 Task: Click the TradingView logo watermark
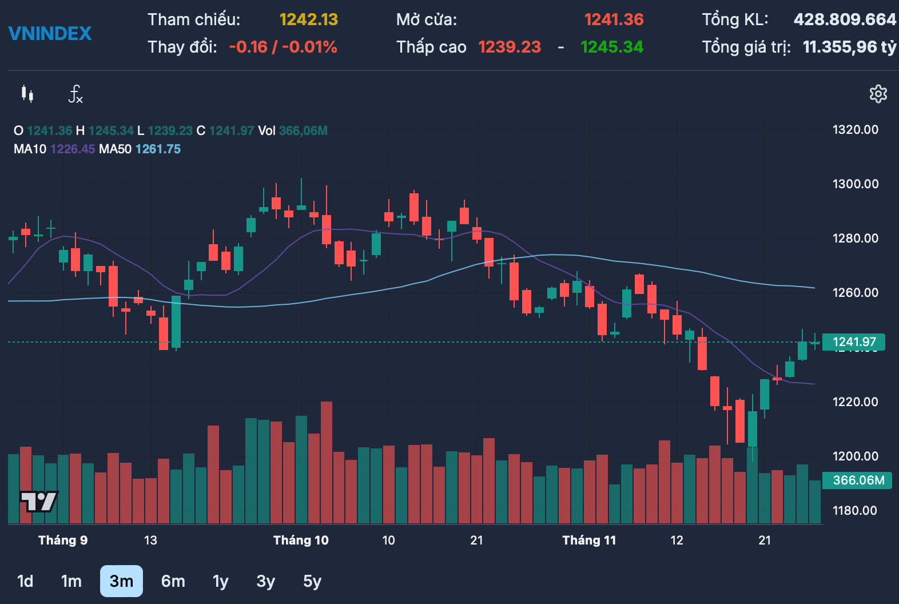(x=38, y=502)
